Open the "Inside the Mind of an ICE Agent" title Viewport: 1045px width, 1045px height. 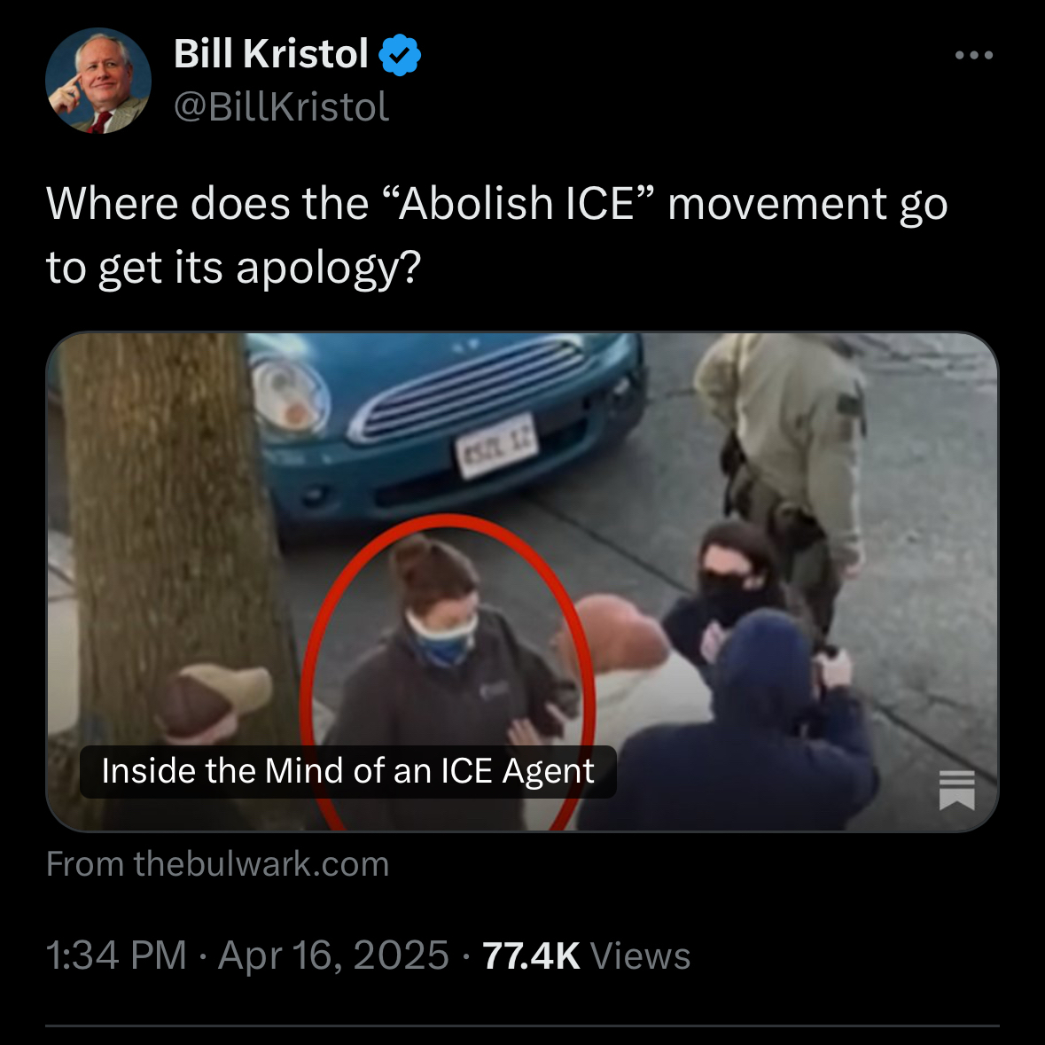347,771
